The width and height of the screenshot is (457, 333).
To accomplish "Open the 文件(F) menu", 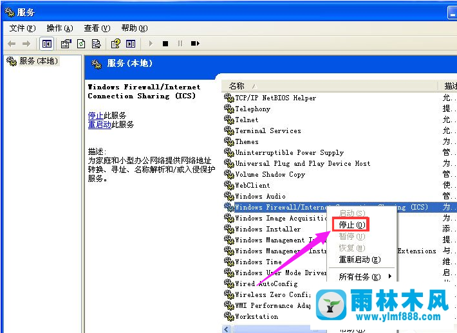I will click(x=22, y=28).
